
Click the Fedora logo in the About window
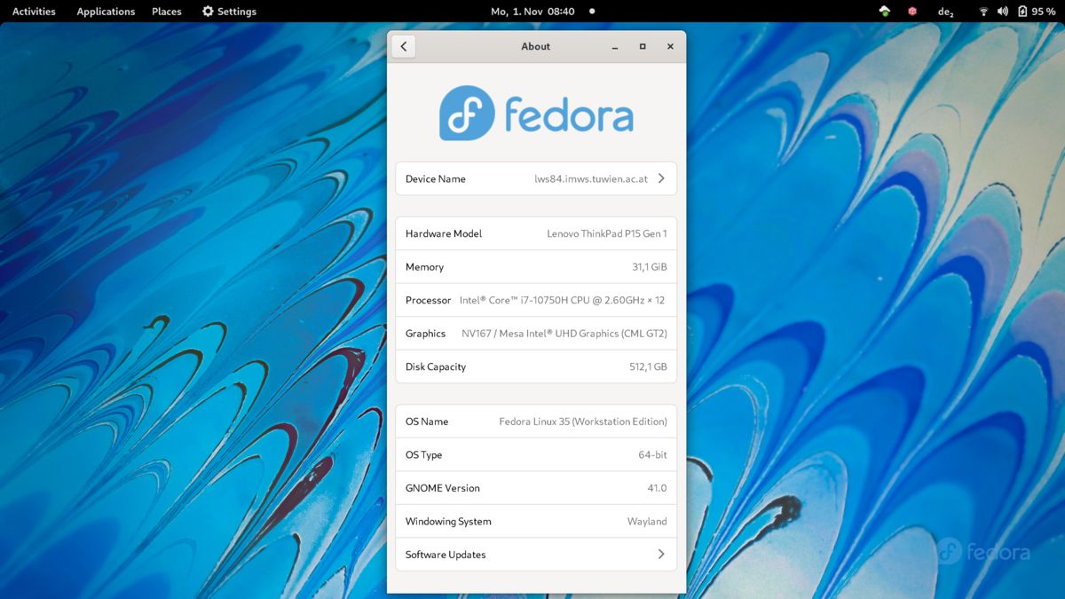(535, 113)
